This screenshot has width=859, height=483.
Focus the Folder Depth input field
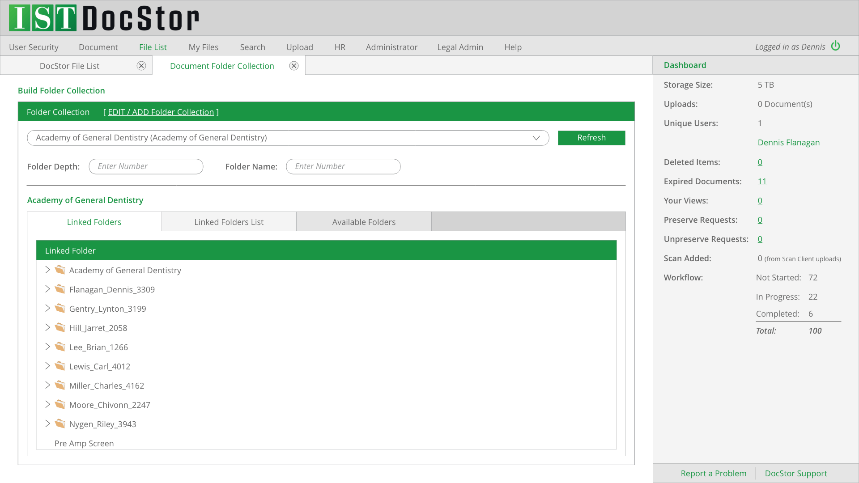tap(146, 166)
